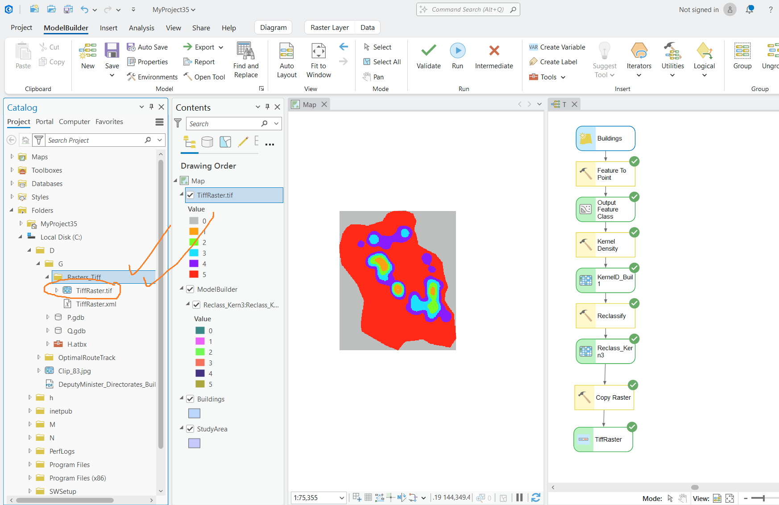Select TiffRaster.xml file in Catalog

coord(96,304)
